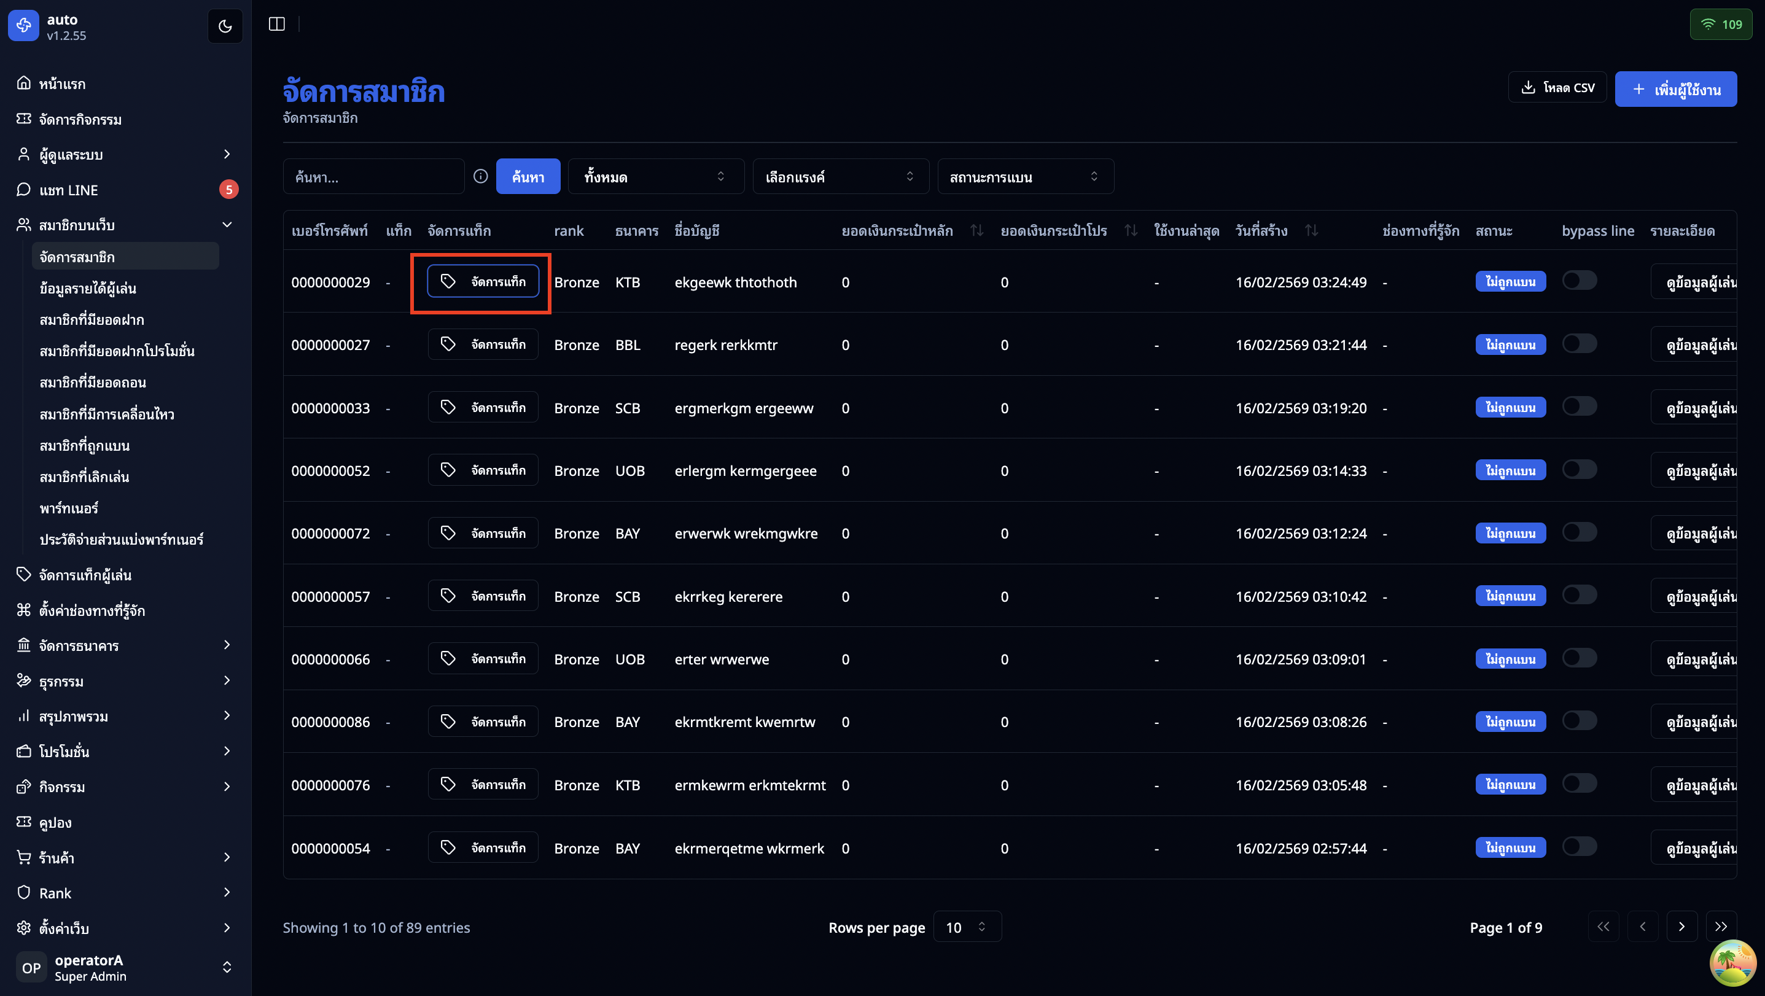Click the search info icon
The height and width of the screenshot is (996, 1765).
pyautogui.click(x=480, y=177)
